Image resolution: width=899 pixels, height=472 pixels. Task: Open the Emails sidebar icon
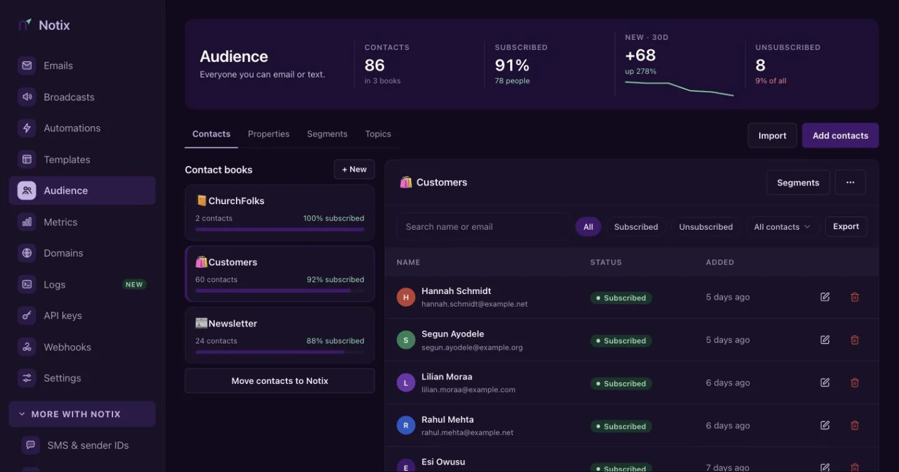point(27,66)
